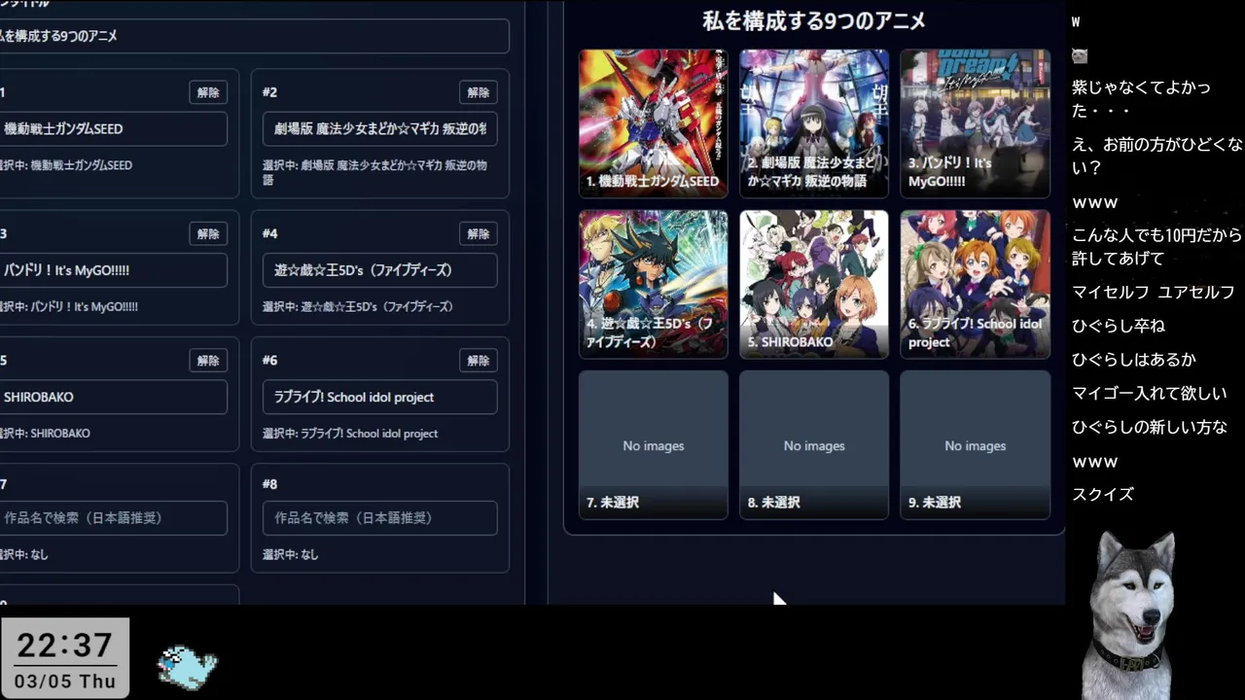Screen dimensions: 1245x700
Task: Edit the 機動戦士ガンダムSEED search field
Action: 113,128
